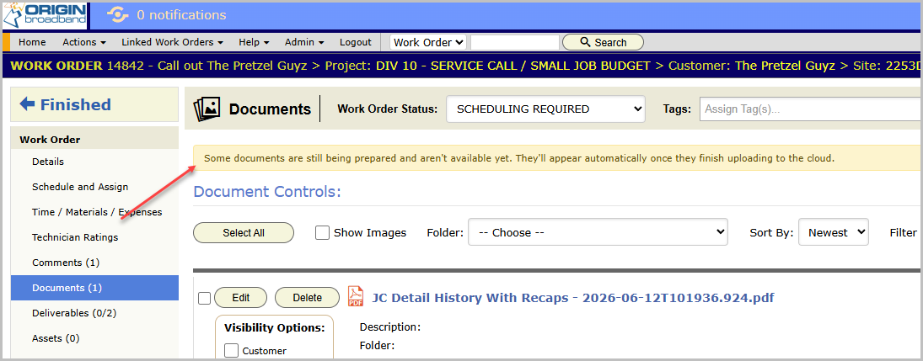Check the Customer visibility option

232,351
